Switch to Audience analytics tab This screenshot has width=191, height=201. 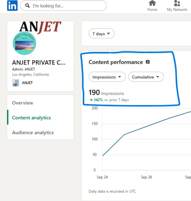(33, 132)
